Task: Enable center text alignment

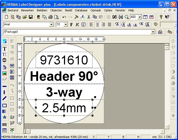Action: coord(97,25)
